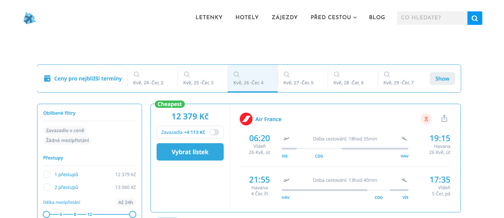Click magnifier icon above Kvě, 29 - Čer, 7
Image resolution: width=504 pixels, height=218 pixels.
coord(387,75)
